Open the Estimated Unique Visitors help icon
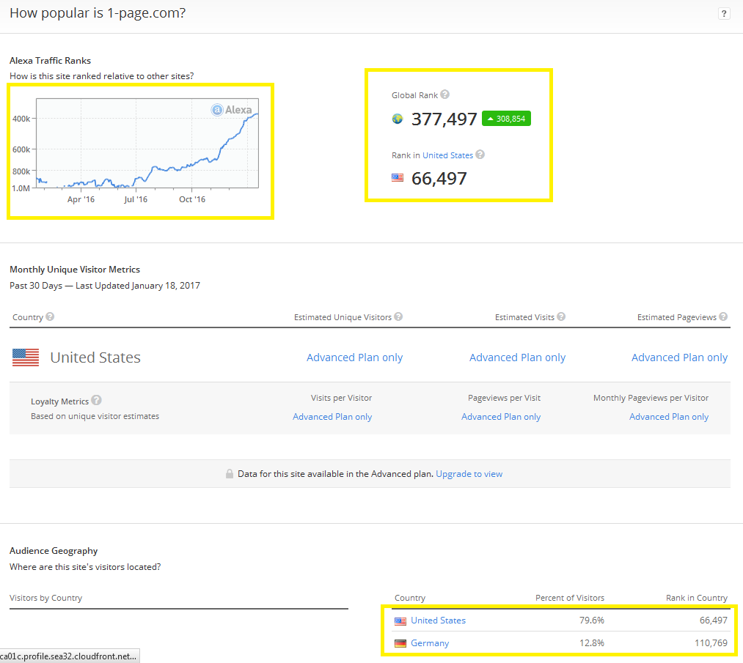The image size is (743, 663). [x=398, y=316]
